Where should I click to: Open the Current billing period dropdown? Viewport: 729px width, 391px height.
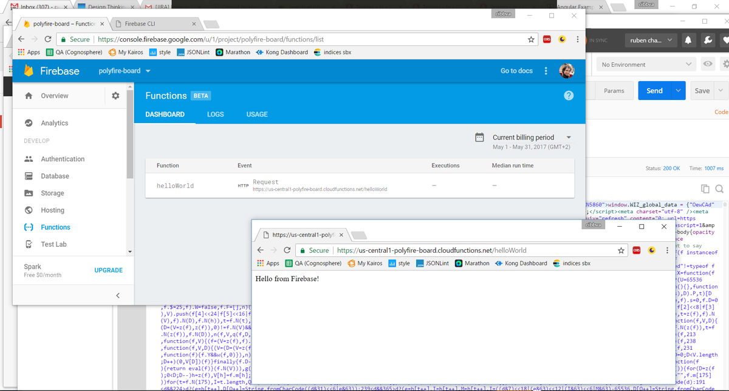[532, 138]
